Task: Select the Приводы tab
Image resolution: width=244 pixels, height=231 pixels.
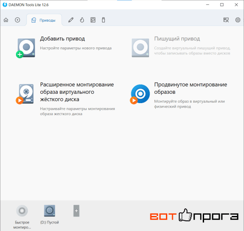Action: pyautogui.click(x=44, y=20)
